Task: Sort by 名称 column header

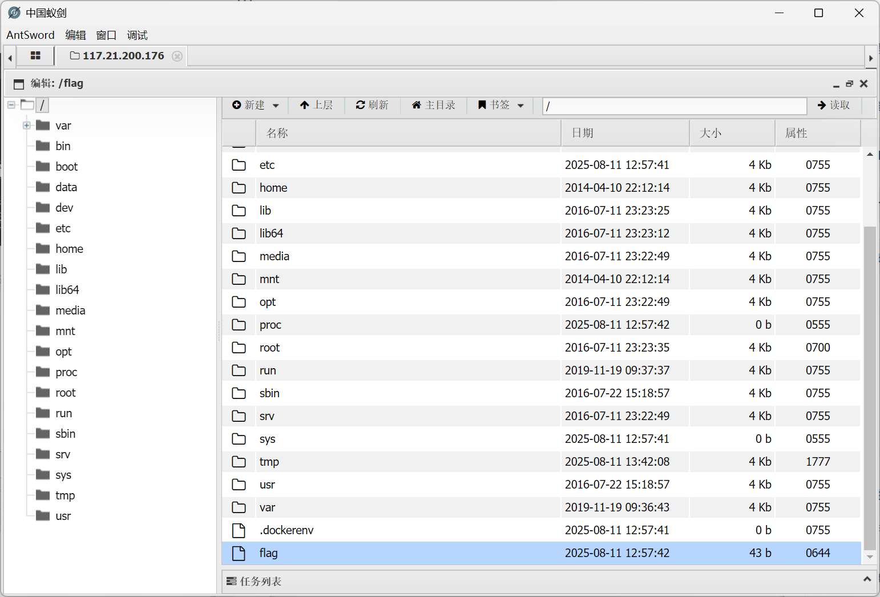Action: (408, 133)
